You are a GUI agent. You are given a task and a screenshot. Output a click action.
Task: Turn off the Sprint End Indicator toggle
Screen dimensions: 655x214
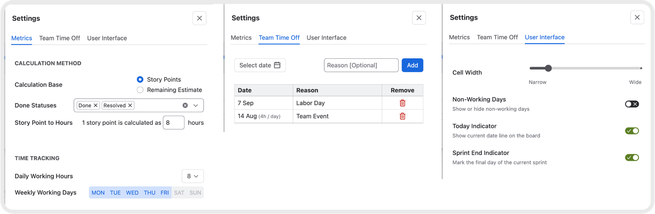click(x=632, y=157)
